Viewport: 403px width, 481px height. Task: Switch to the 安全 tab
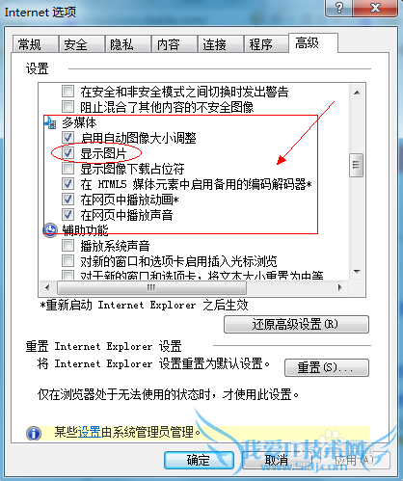click(82, 44)
